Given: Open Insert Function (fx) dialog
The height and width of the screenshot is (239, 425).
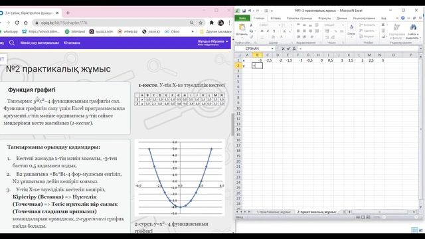Looking at the screenshot, I should point(294,48).
